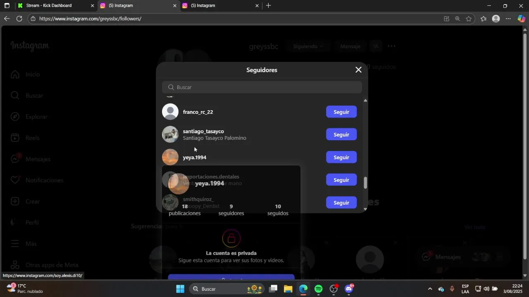Open Crear plus icon

[x=15, y=201]
